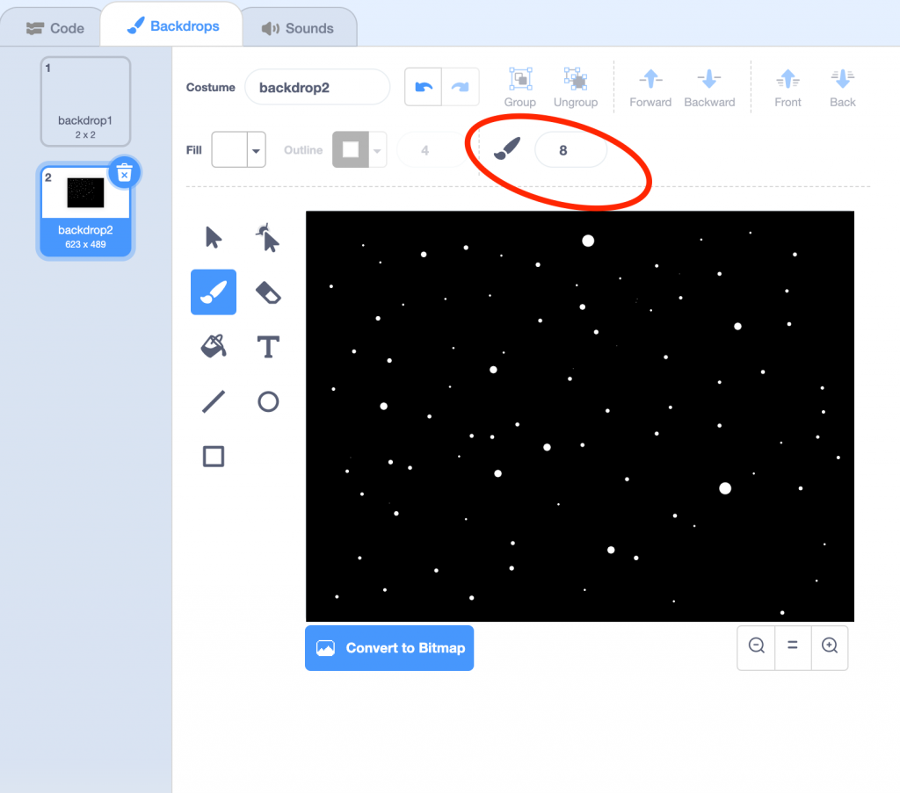Switch to the Code tab
The image size is (900, 793).
click(54, 28)
